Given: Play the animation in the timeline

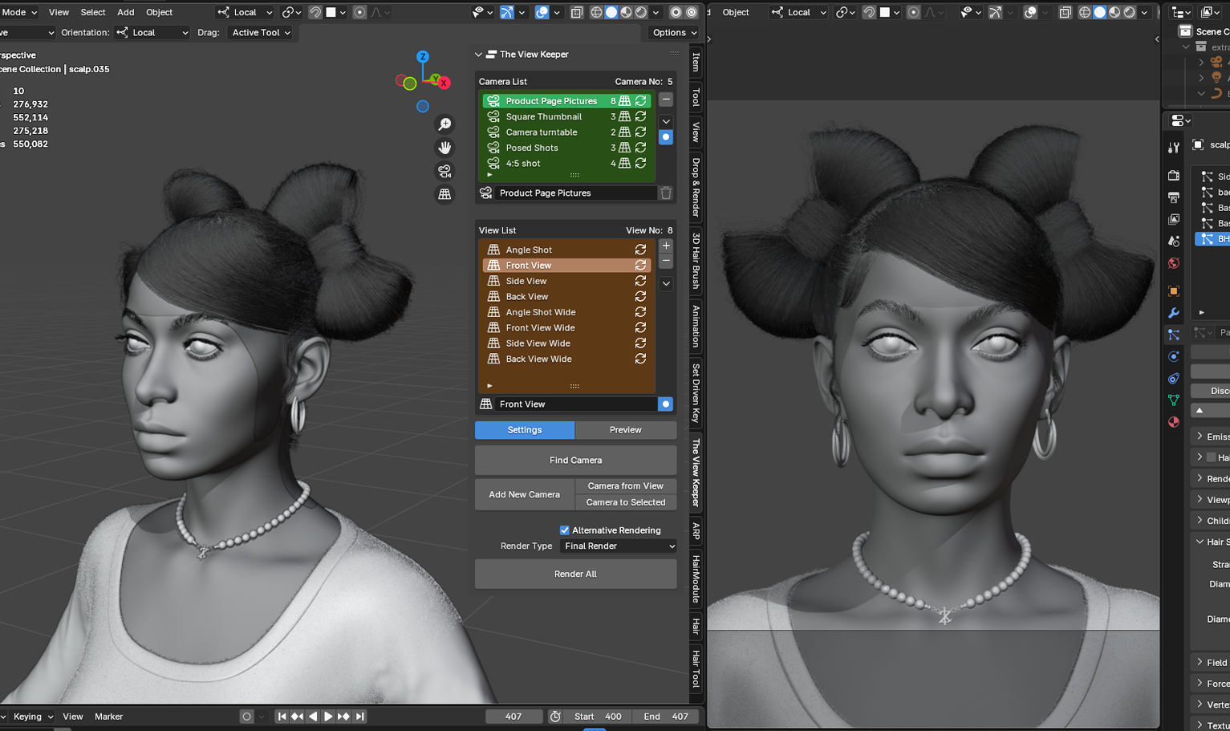Looking at the screenshot, I should pyautogui.click(x=328, y=717).
